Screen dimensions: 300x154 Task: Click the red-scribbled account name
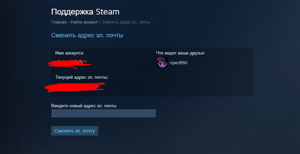[x=69, y=64]
